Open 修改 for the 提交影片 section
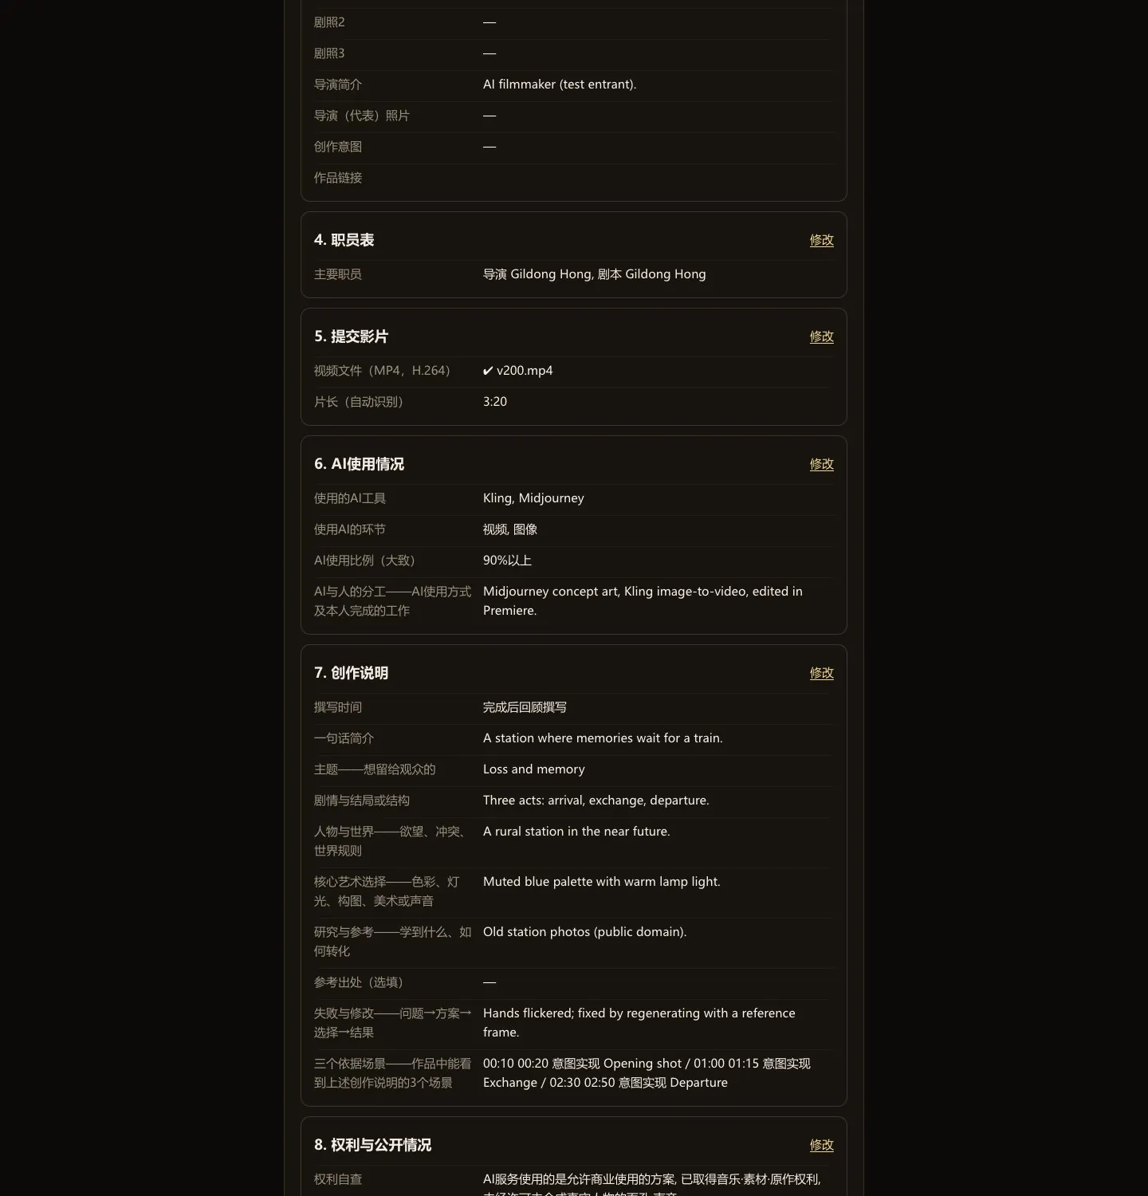The image size is (1148, 1196). pyautogui.click(x=821, y=336)
